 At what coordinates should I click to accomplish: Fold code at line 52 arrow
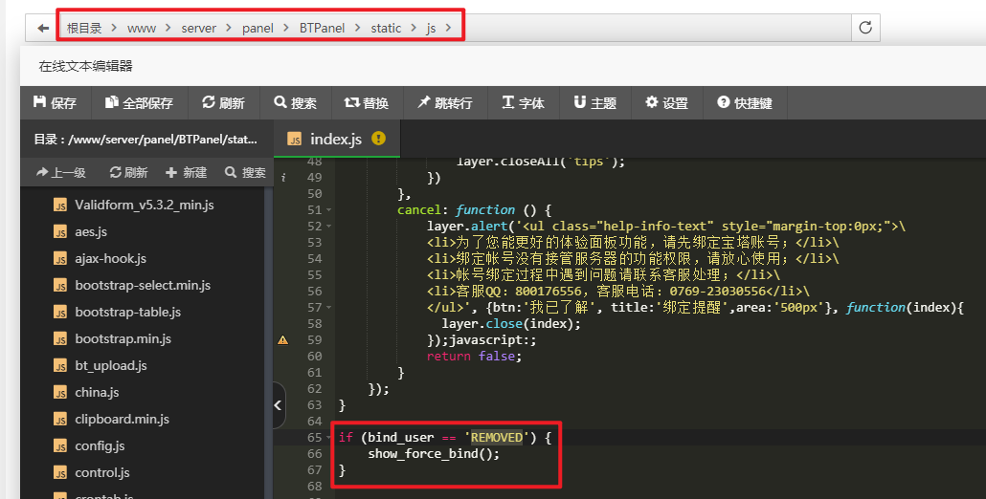tap(329, 227)
